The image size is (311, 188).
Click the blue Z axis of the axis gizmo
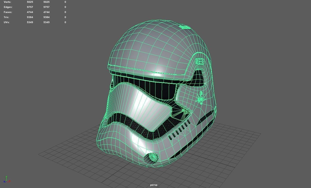(4, 182)
